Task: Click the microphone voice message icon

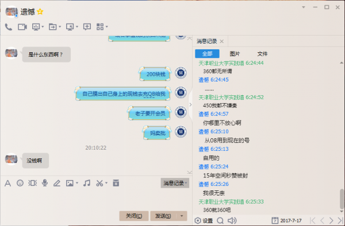Action: coord(45,183)
